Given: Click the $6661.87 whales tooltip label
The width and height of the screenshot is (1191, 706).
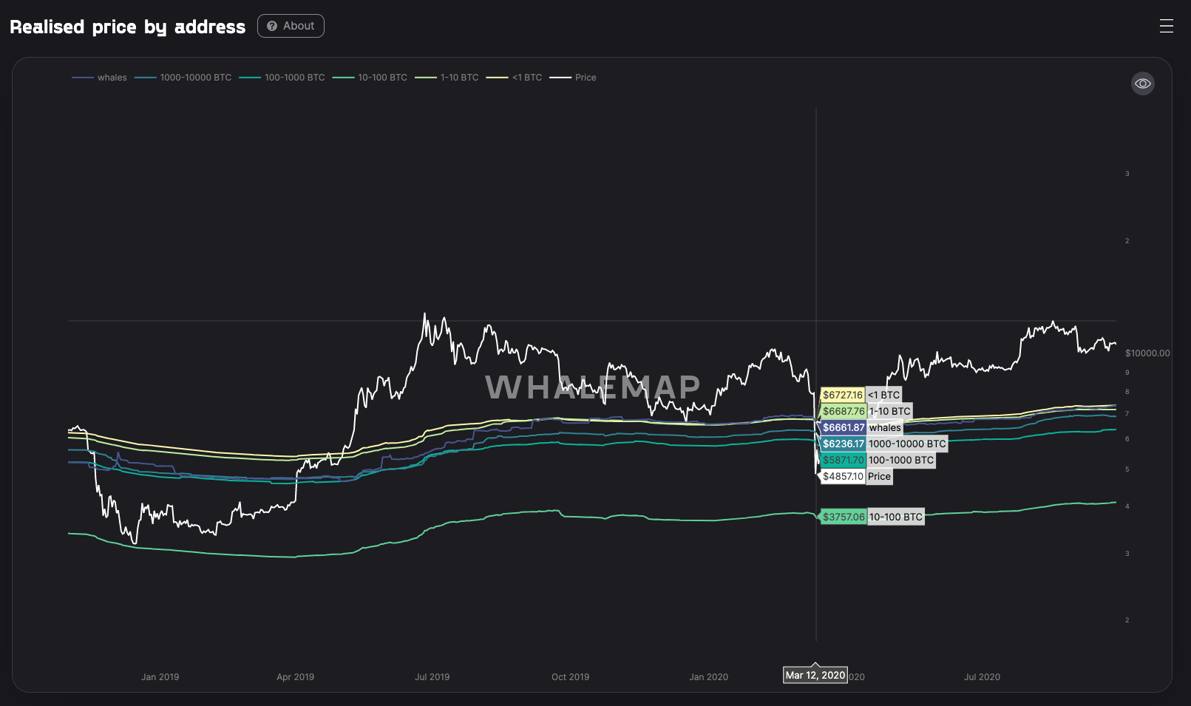Looking at the screenshot, I should [x=861, y=427].
